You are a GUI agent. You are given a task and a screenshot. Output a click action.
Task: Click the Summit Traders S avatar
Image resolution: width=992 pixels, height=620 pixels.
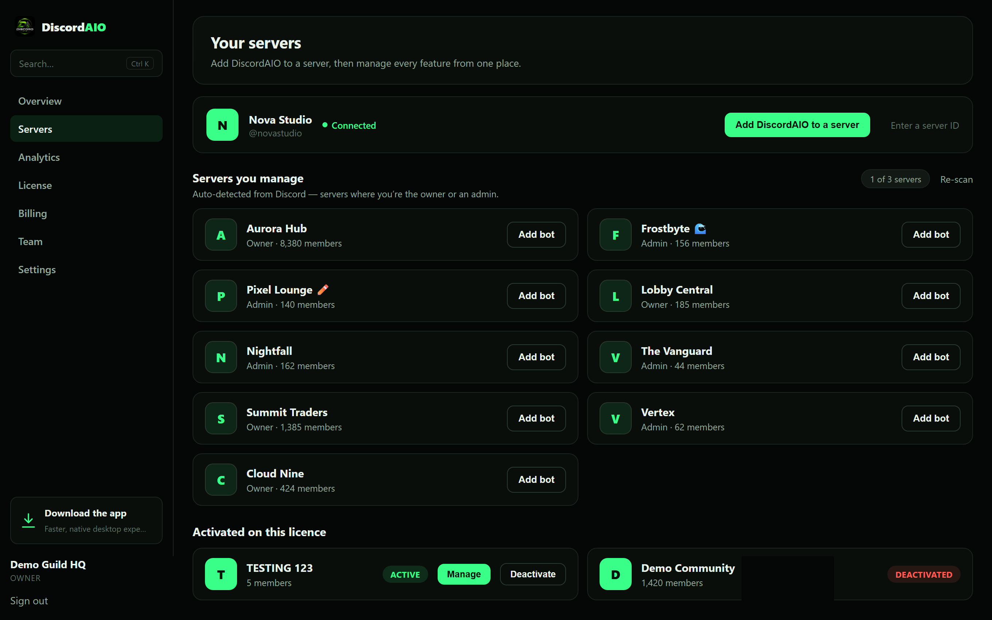point(221,418)
